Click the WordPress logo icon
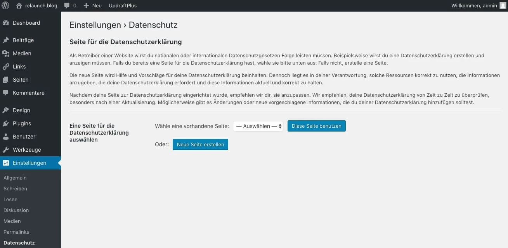The image size is (508, 248). tap(6, 5)
